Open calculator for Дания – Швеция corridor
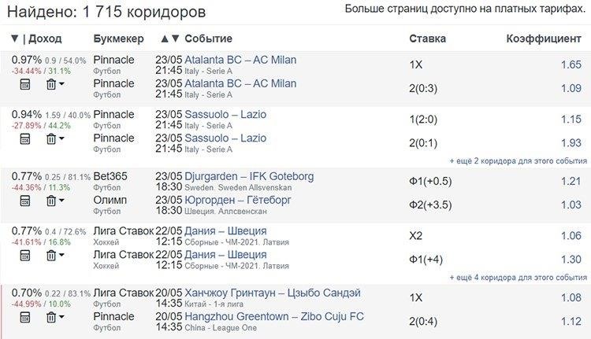This screenshot has height=339, width=591. [25, 256]
